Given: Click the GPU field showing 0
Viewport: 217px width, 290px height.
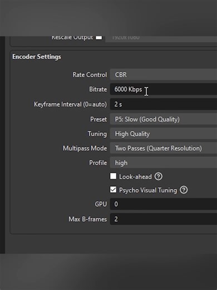Looking at the screenshot, I should pyautogui.click(x=164, y=204).
